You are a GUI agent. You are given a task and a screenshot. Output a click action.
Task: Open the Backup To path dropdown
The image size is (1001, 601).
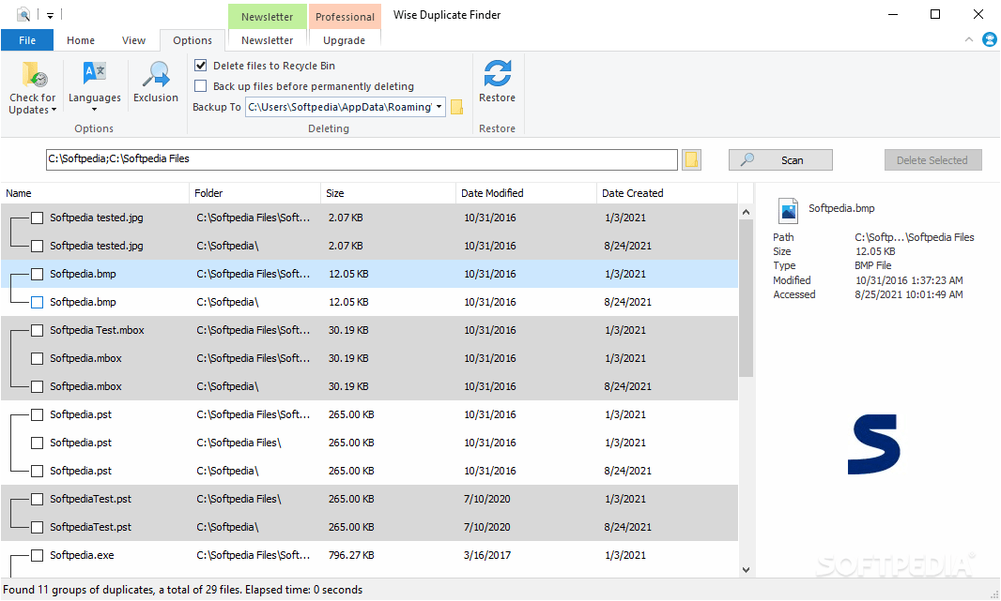[x=439, y=107]
